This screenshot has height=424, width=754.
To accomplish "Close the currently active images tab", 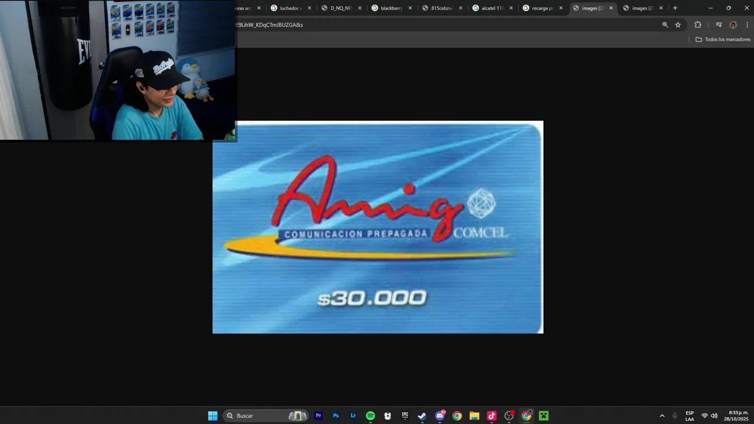I will click(x=611, y=8).
